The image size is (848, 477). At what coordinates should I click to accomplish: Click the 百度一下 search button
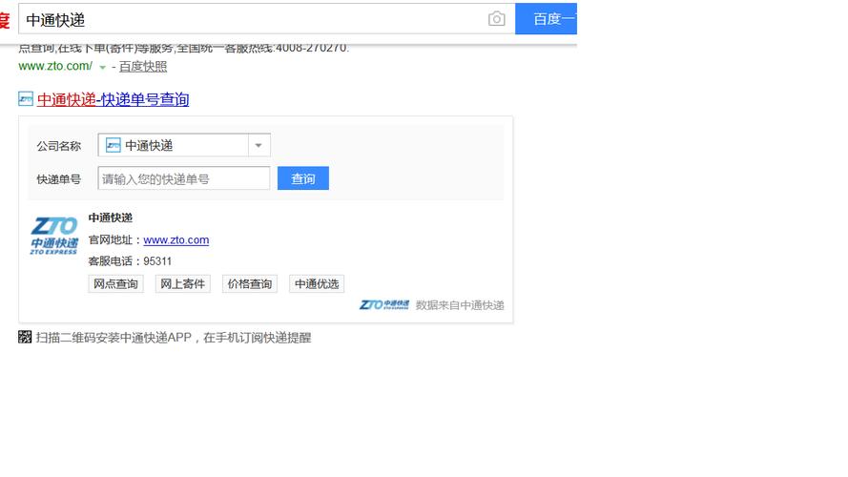546,19
